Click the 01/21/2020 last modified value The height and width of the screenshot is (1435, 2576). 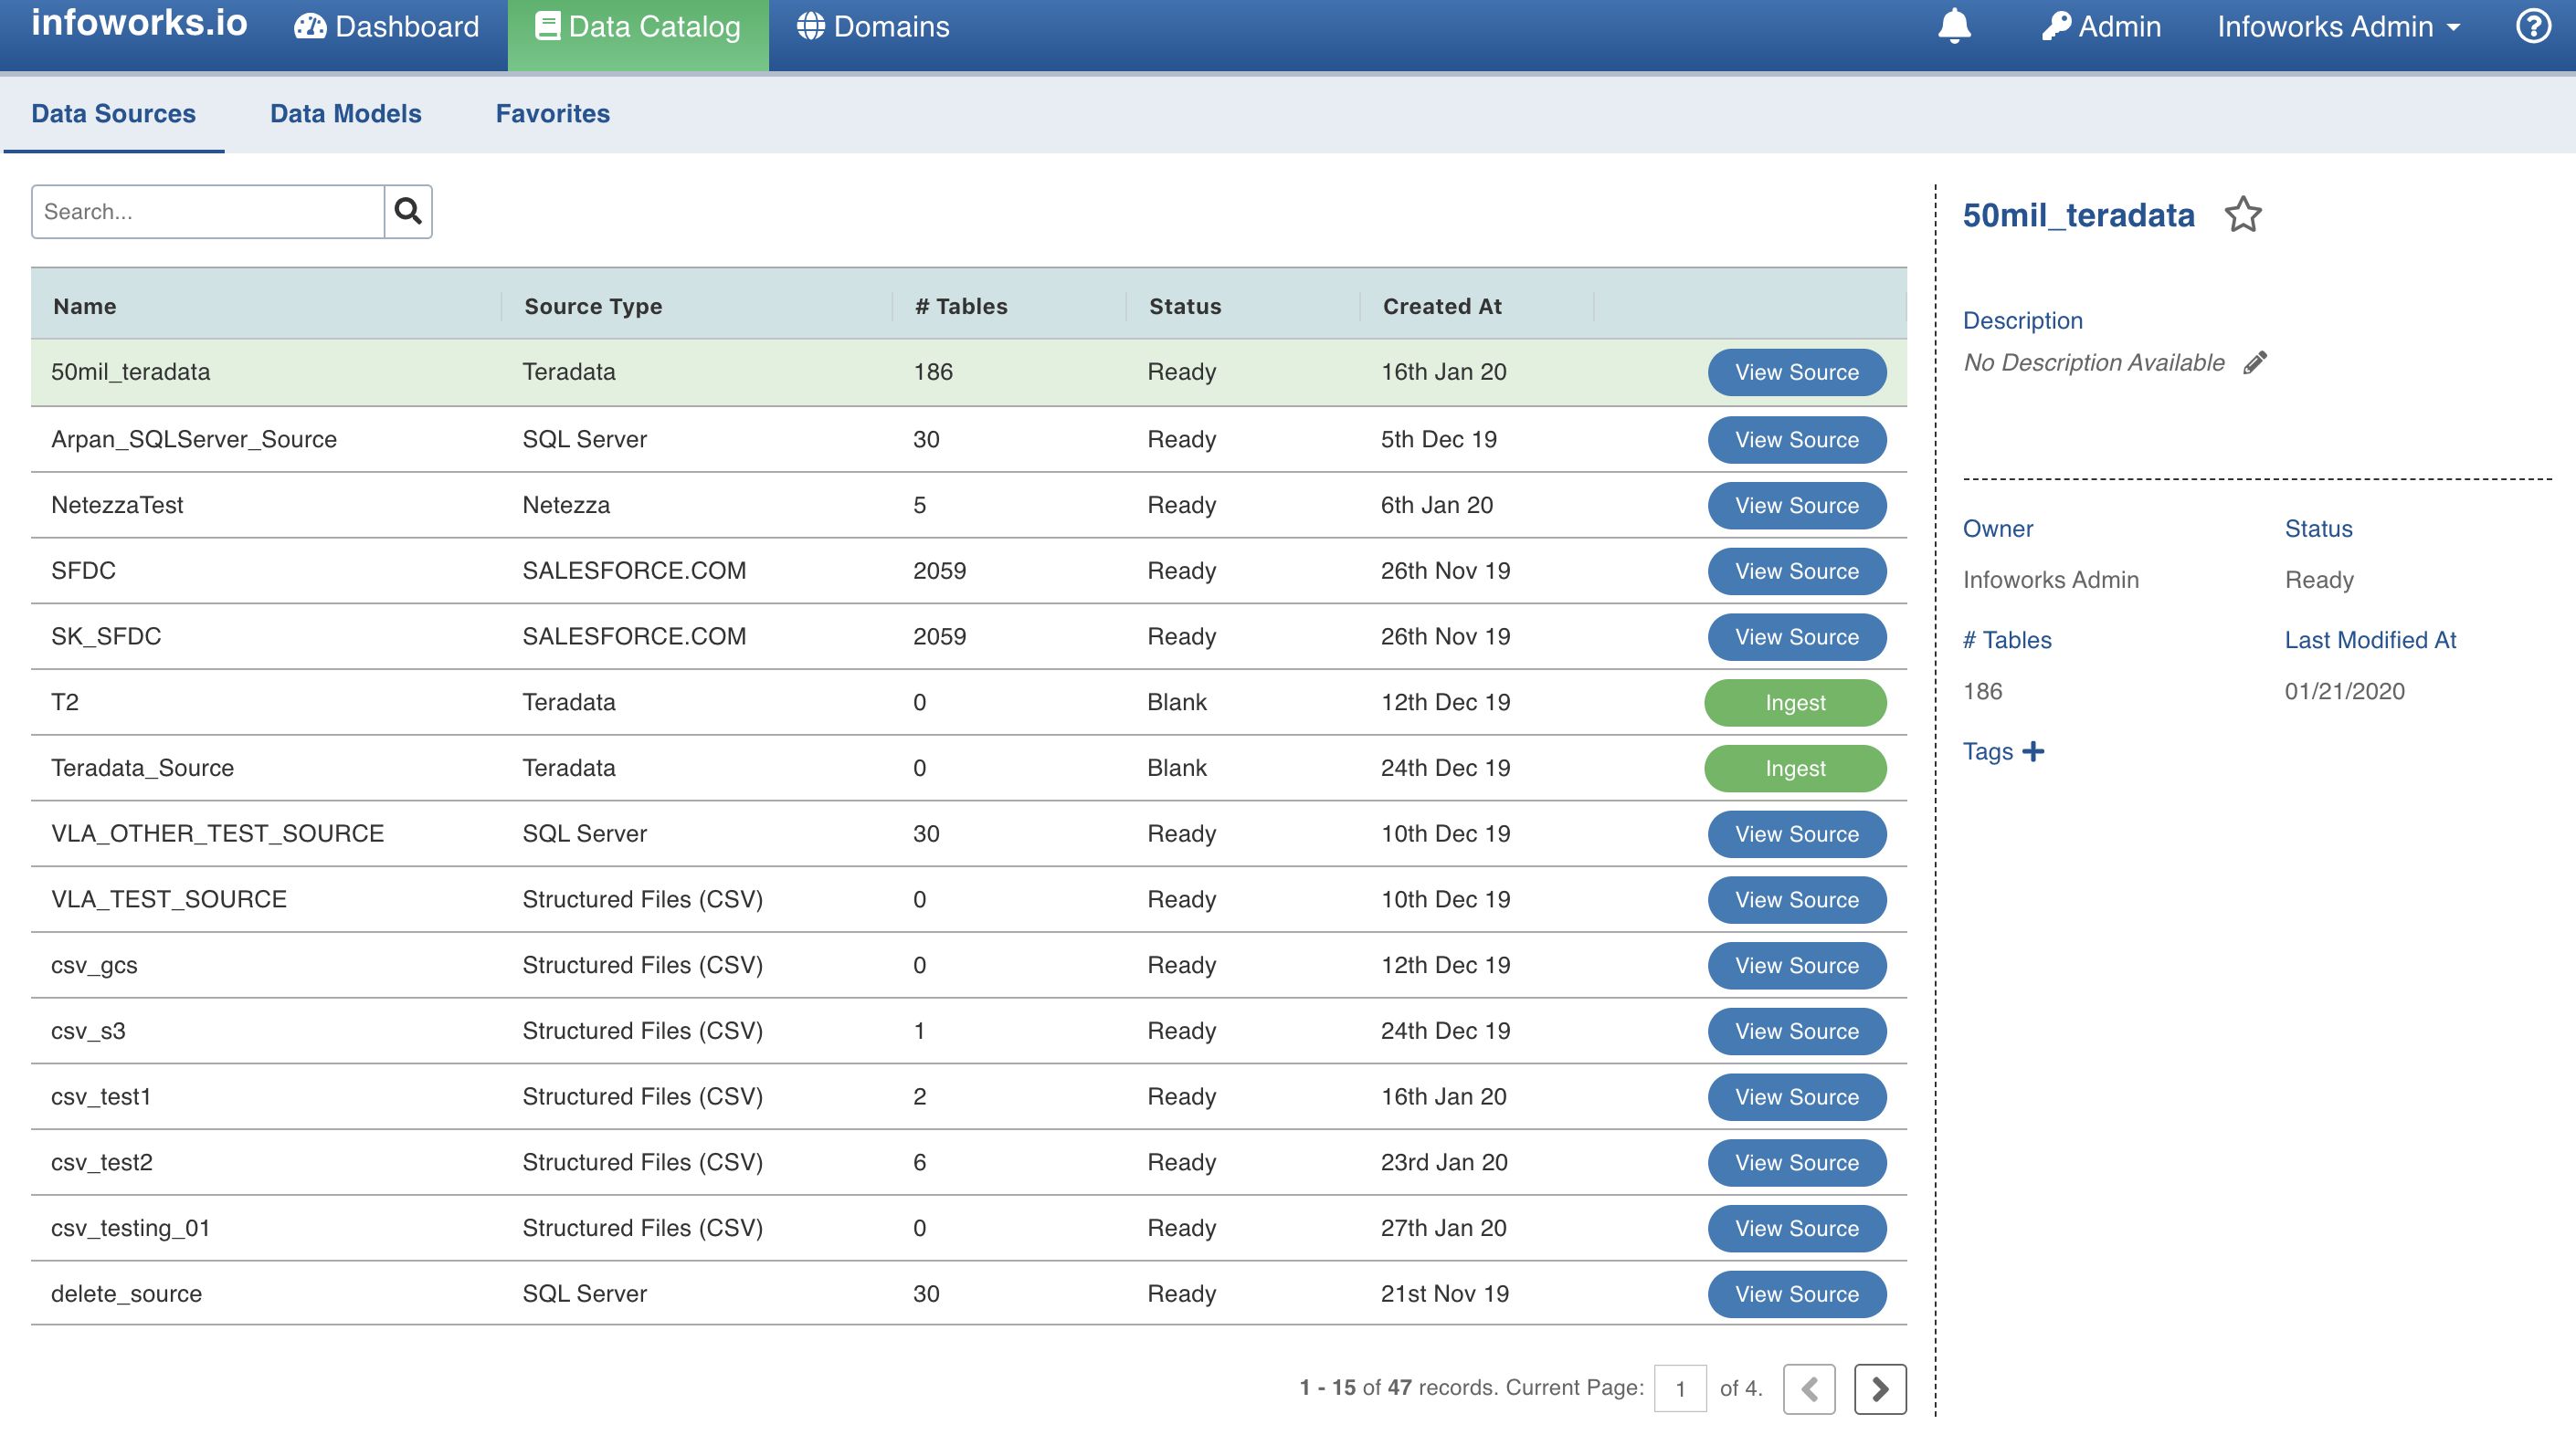coord(2344,692)
